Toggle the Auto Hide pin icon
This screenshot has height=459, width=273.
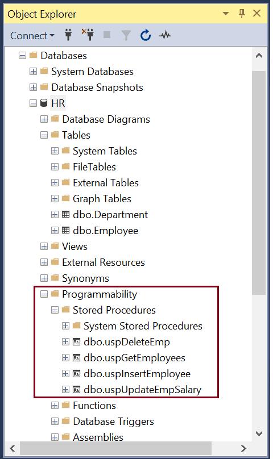pos(242,14)
